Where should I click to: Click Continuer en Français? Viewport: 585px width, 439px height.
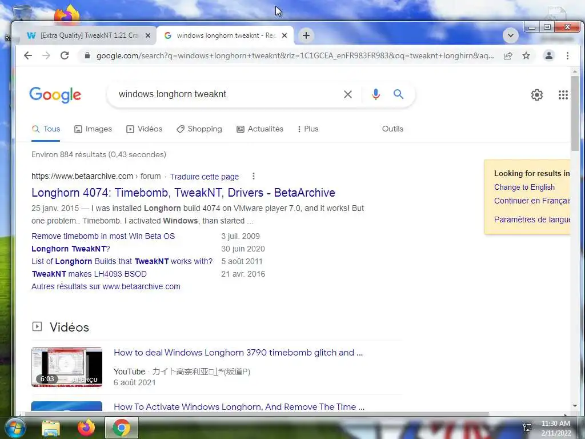point(532,201)
